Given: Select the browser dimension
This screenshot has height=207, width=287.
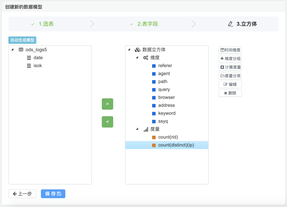Looking at the screenshot, I should (x=166, y=97).
